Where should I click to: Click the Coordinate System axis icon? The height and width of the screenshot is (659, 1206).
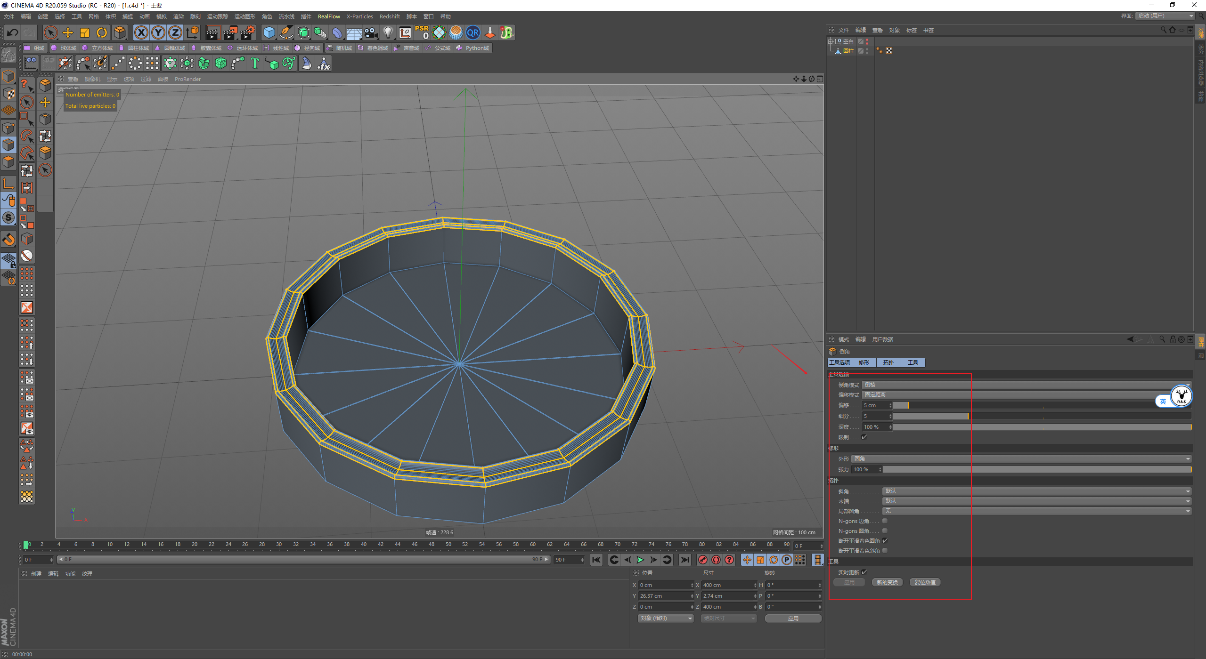(x=193, y=32)
